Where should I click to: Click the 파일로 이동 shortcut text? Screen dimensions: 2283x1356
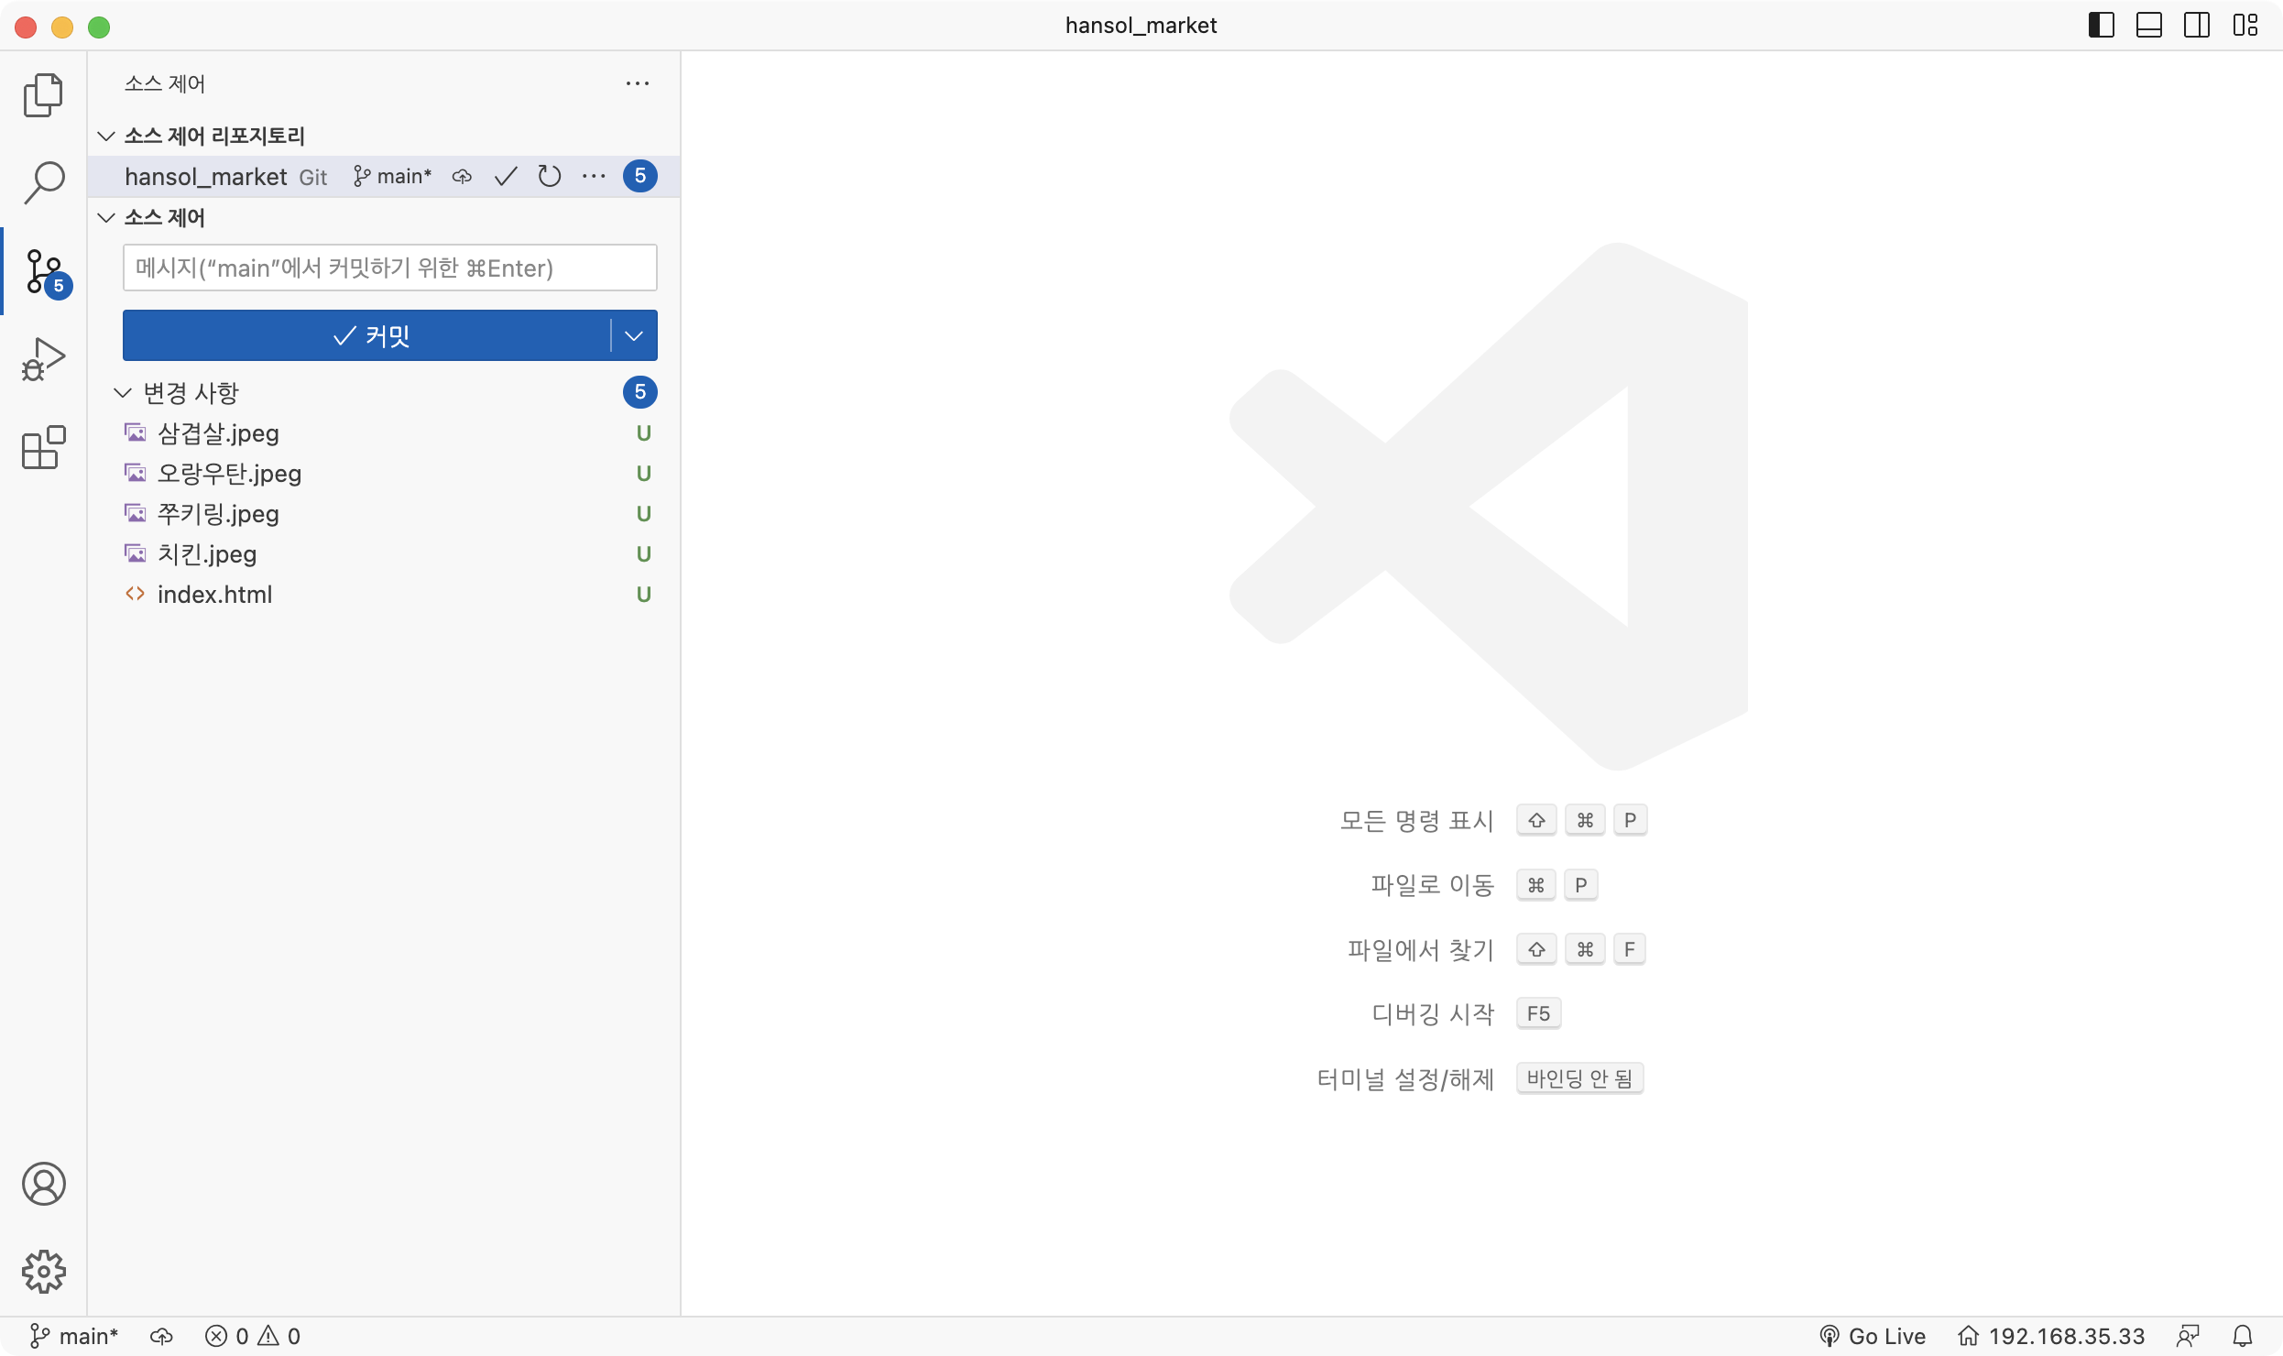click(1432, 885)
